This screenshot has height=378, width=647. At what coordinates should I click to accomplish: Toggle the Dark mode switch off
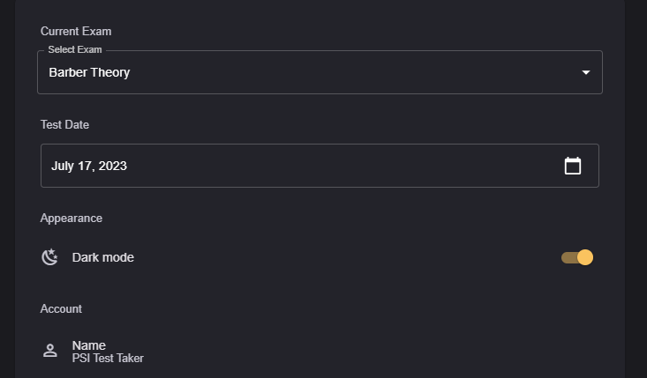click(x=577, y=257)
